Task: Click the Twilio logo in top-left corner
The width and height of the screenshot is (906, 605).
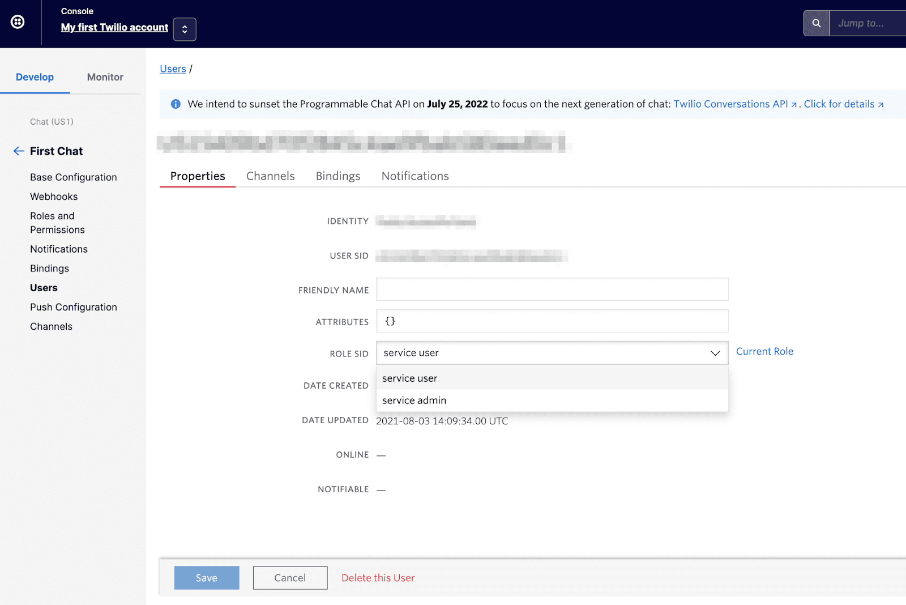Action: click(x=19, y=22)
